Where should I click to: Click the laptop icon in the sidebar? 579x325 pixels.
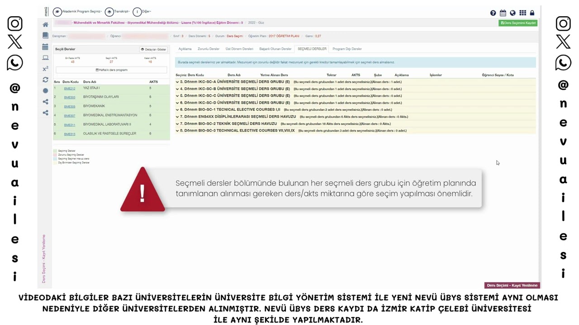[45, 58]
